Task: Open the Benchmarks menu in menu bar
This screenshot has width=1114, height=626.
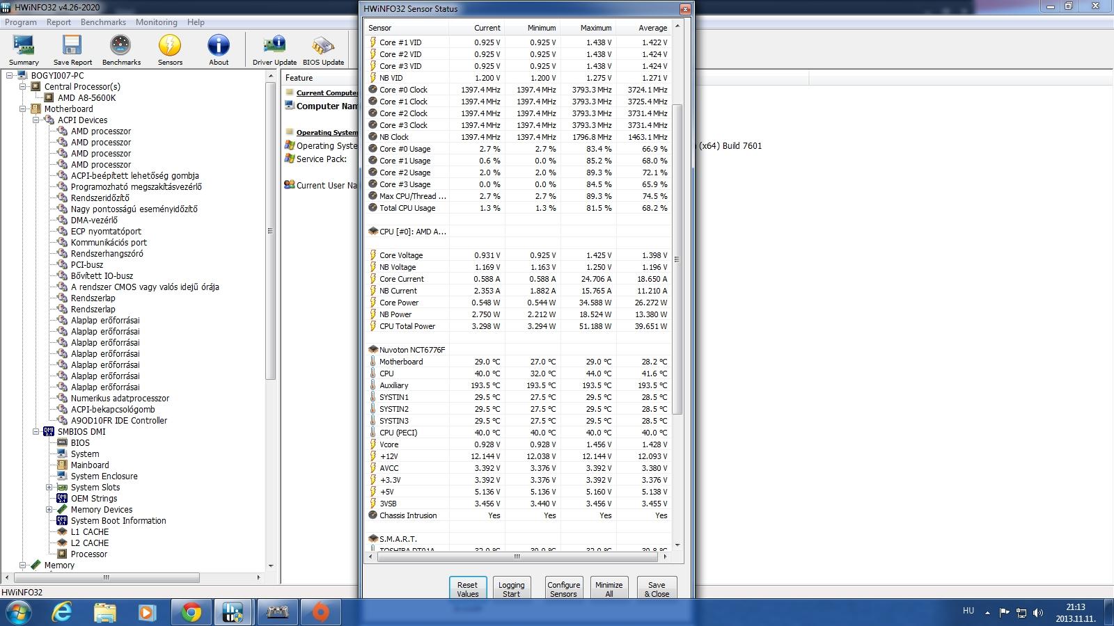Action: click(x=103, y=22)
